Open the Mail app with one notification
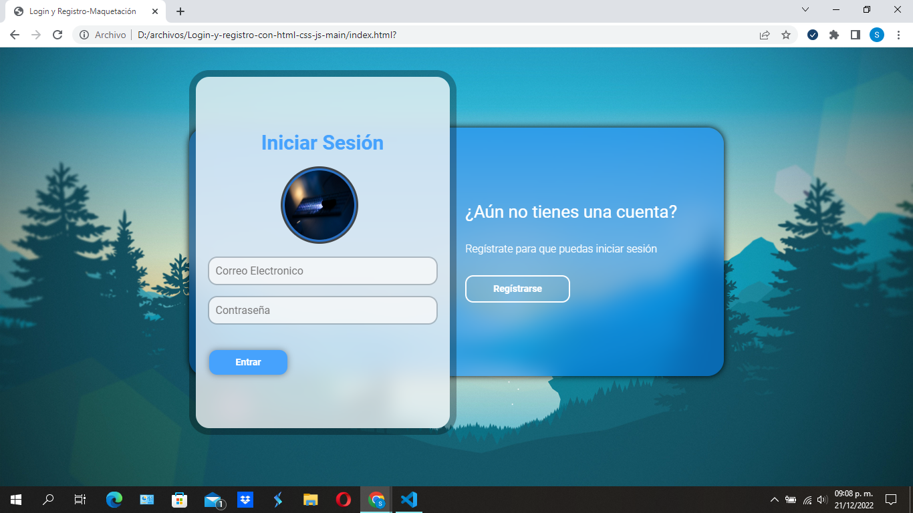913x513 pixels. (x=212, y=499)
